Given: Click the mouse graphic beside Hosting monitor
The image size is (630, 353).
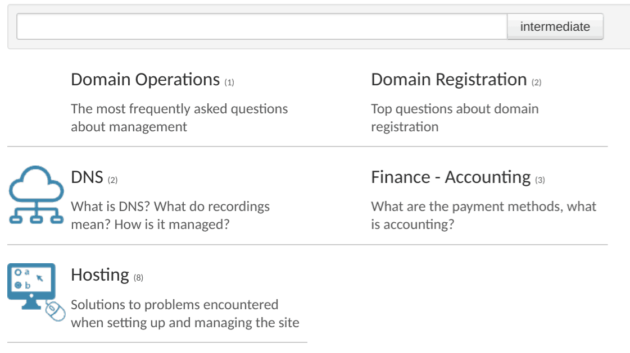Looking at the screenshot, I should pos(56,311).
